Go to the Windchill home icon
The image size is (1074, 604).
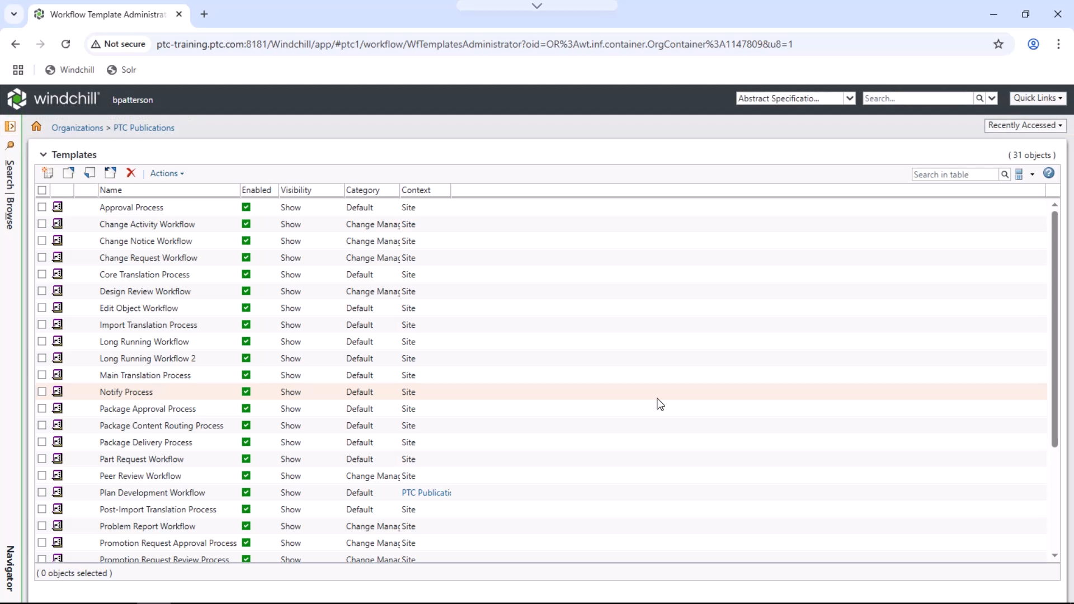coord(36,126)
